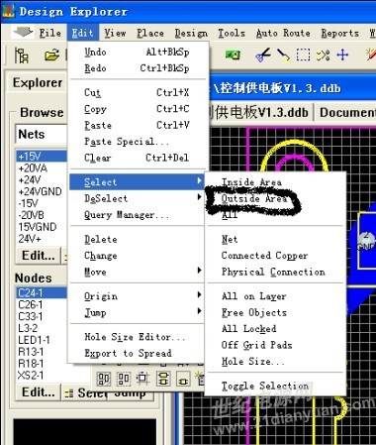376x445 pixels.
Task: Click the two stacked yellow components icon
Action: pyautogui.click(x=163, y=379)
